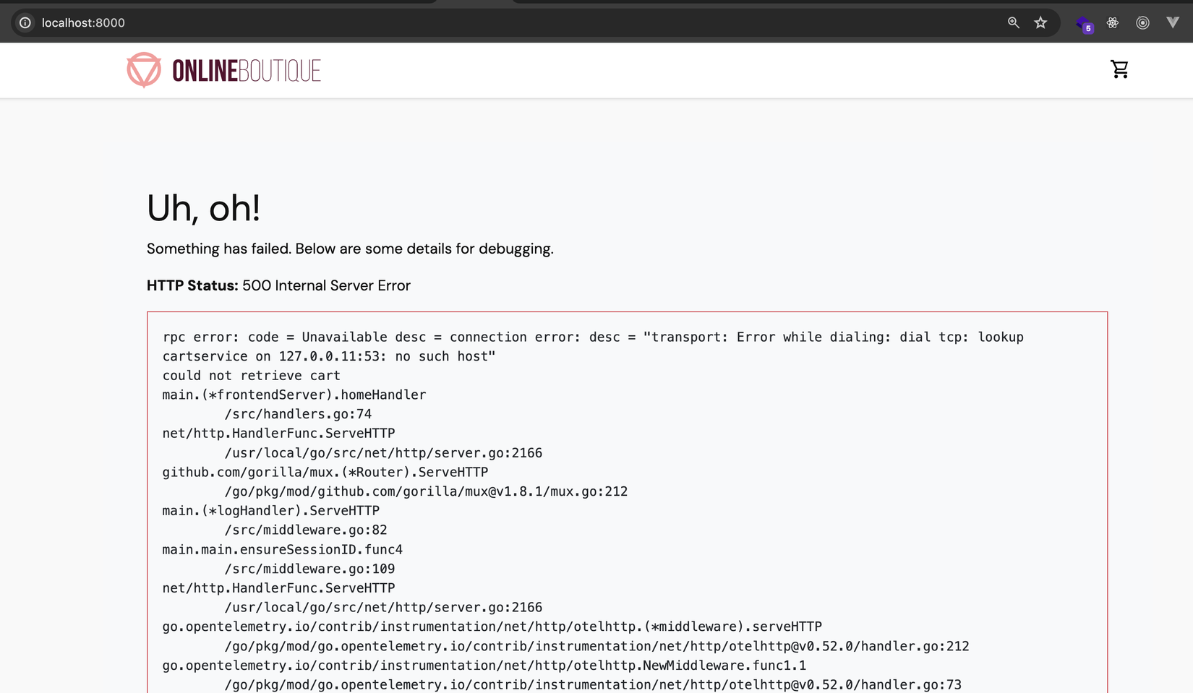This screenshot has height=693, width=1193.
Task: Click the site information icon in address bar
Action: pos(24,22)
